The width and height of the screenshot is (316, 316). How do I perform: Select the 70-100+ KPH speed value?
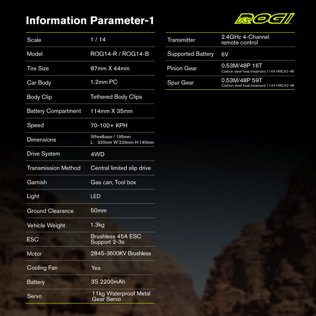(x=109, y=125)
